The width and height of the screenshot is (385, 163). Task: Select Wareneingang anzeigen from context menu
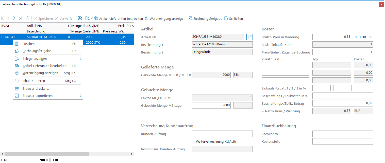click(40, 73)
